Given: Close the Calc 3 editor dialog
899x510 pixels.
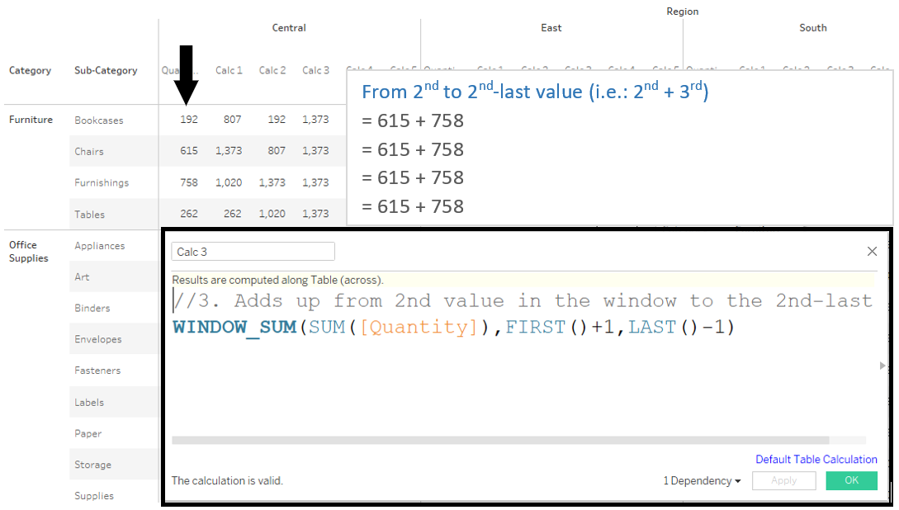Looking at the screenshot, I should 872,252.
